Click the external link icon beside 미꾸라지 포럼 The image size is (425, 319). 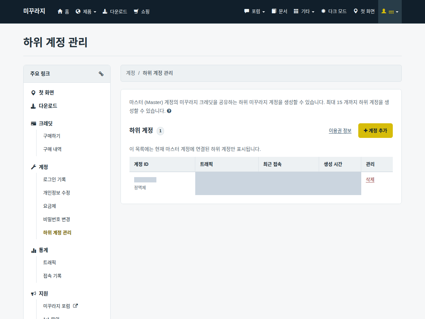click(75, 306)
